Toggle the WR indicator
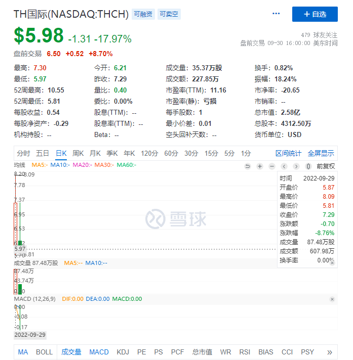 click(x=225, y=352)
